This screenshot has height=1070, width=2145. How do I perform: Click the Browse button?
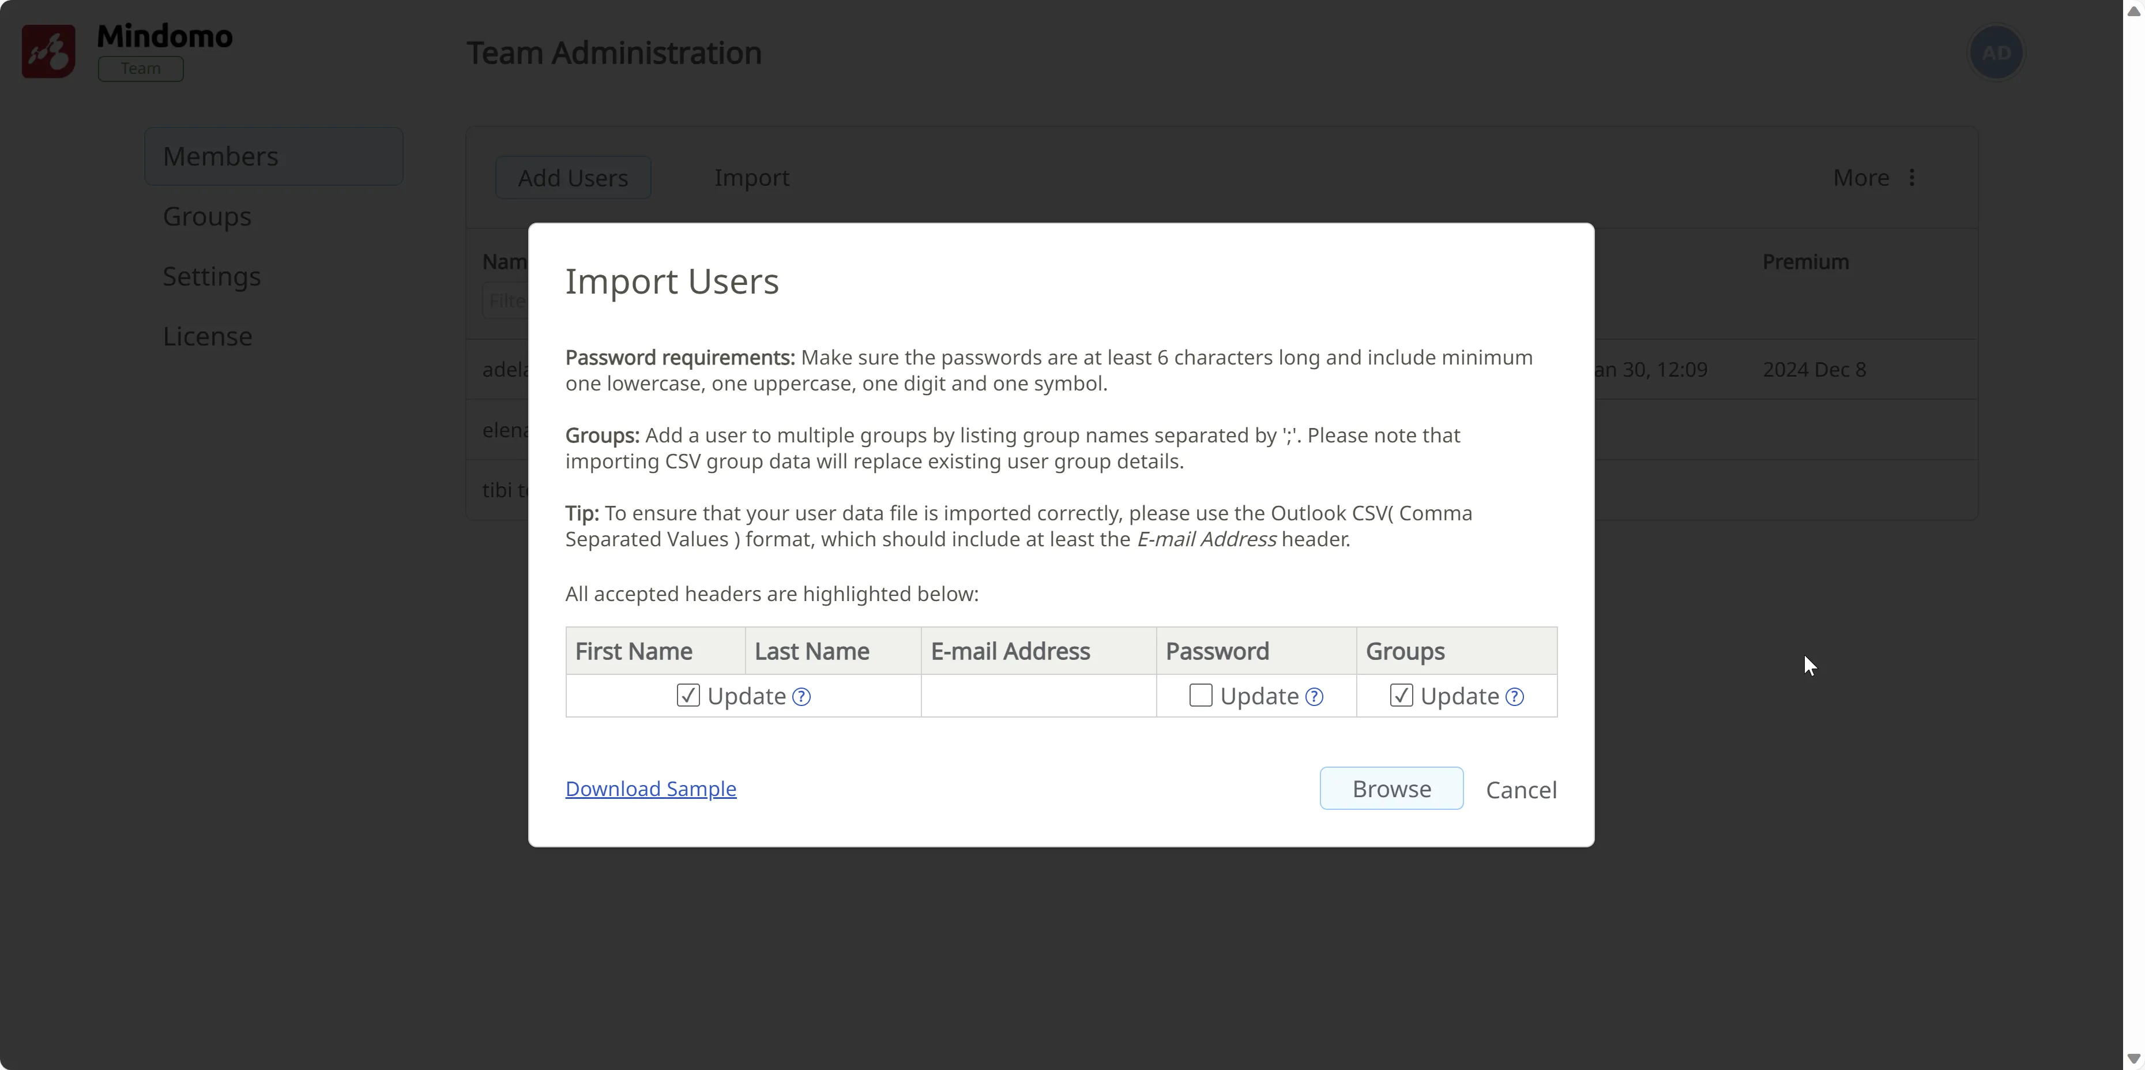click(1391, 789)
